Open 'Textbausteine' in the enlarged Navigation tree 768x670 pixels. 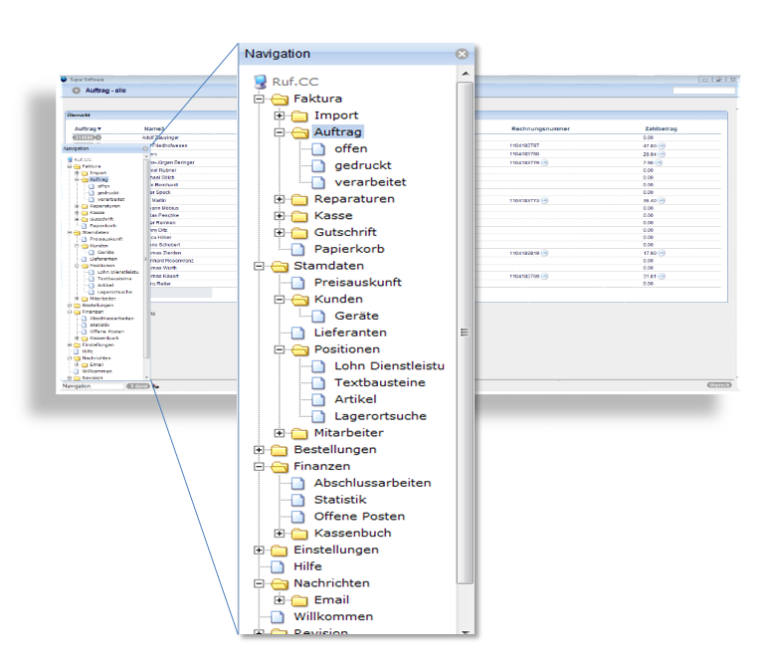pyautogui.click(x=365, y=382)
